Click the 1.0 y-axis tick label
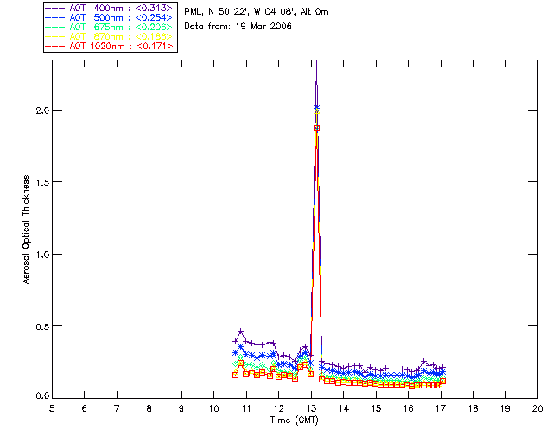The width and height of the screenshot is (553, 442). pos(41,254)
